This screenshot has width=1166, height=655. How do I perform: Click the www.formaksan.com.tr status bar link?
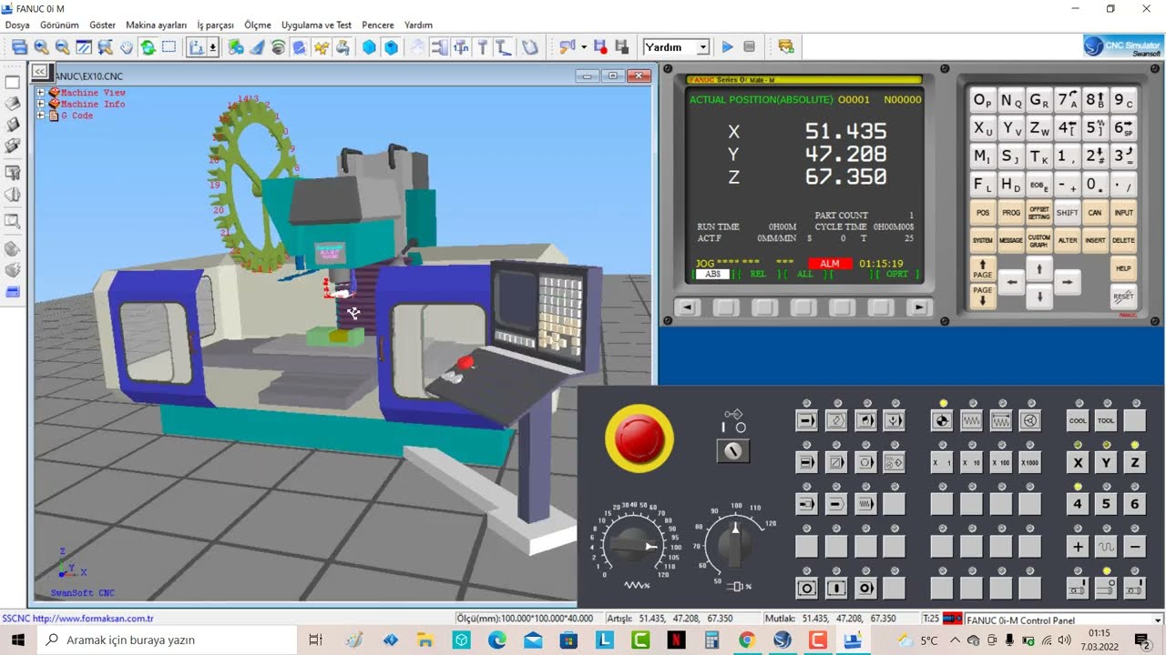pyautogui.click(x=93, y=619)
